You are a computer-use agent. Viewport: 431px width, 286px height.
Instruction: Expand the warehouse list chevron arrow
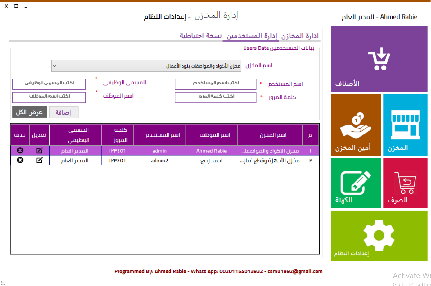pyautogui.click(x=55, y=66)
